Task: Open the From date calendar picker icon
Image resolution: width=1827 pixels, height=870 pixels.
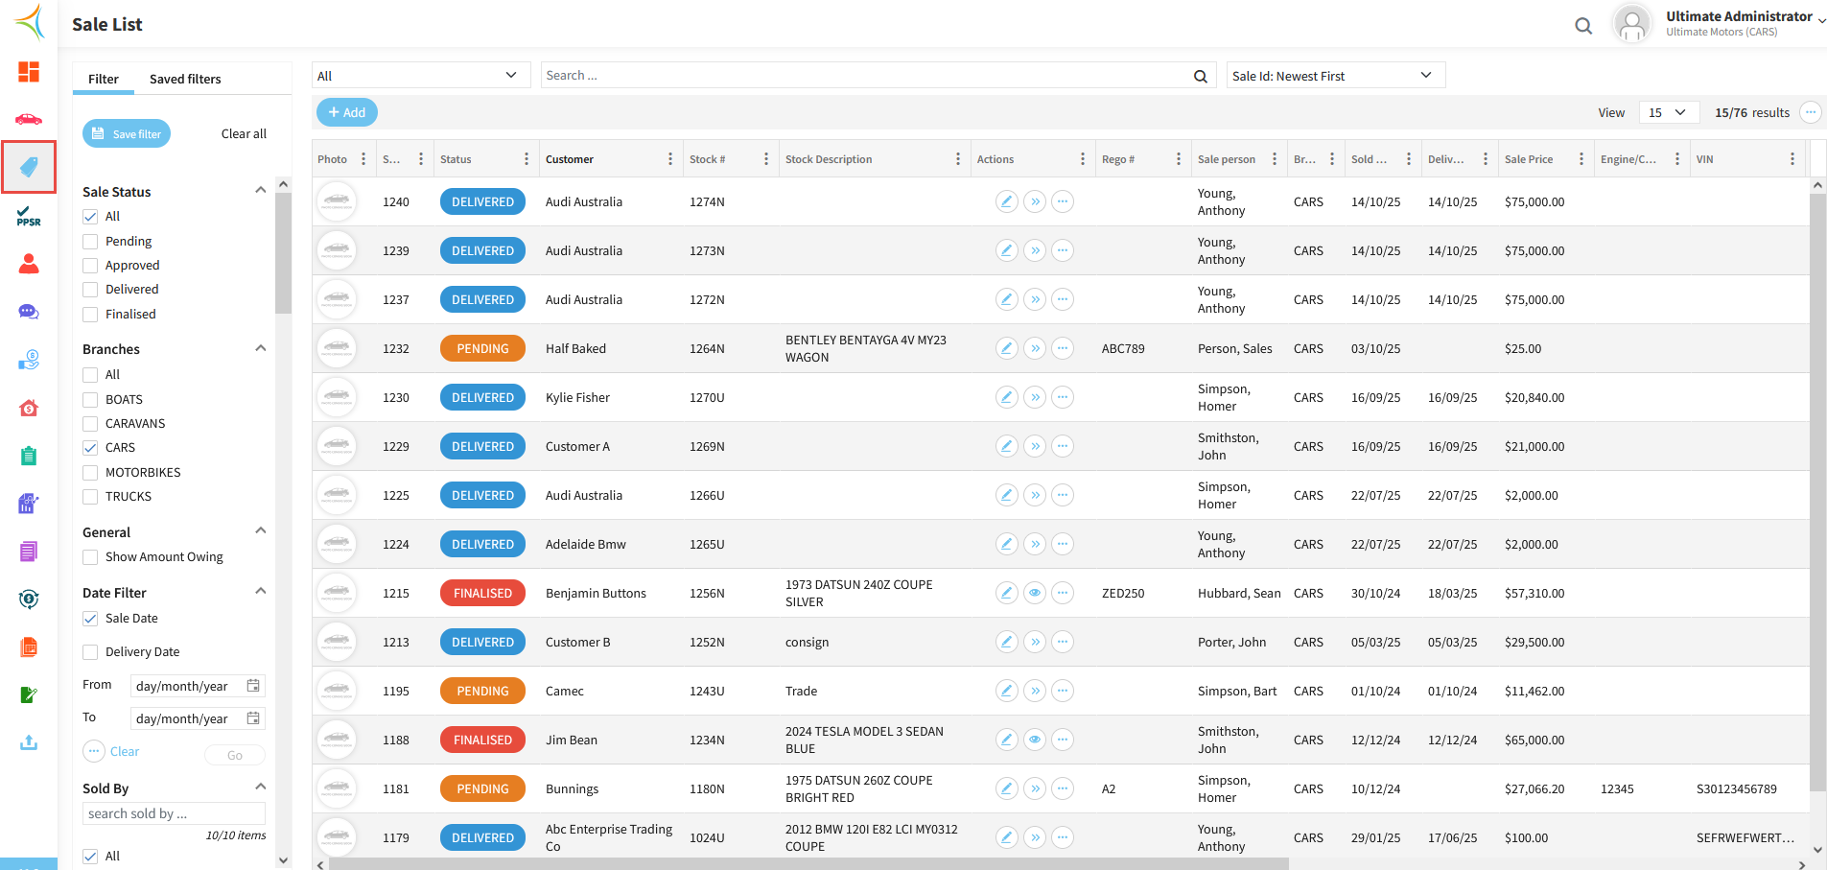Action: [253, 686]
